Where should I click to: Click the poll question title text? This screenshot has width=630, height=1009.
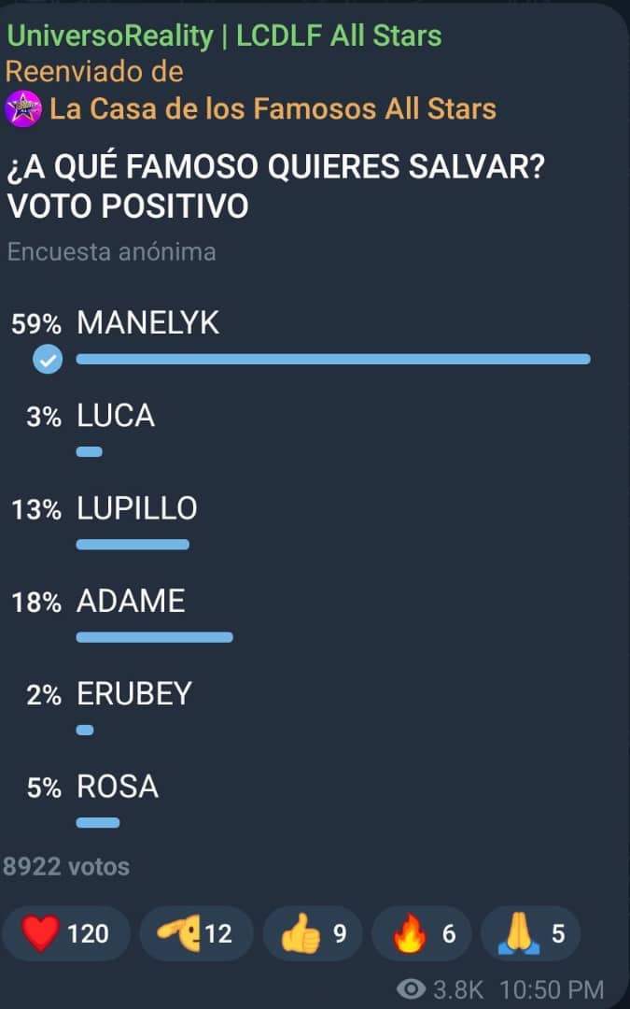click(275, 189)
